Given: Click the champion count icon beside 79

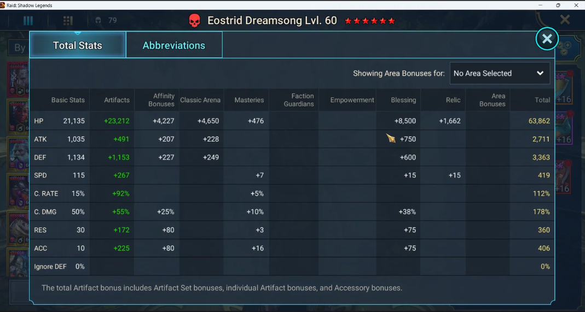Looking at the screenshot, I should [98, 20].
